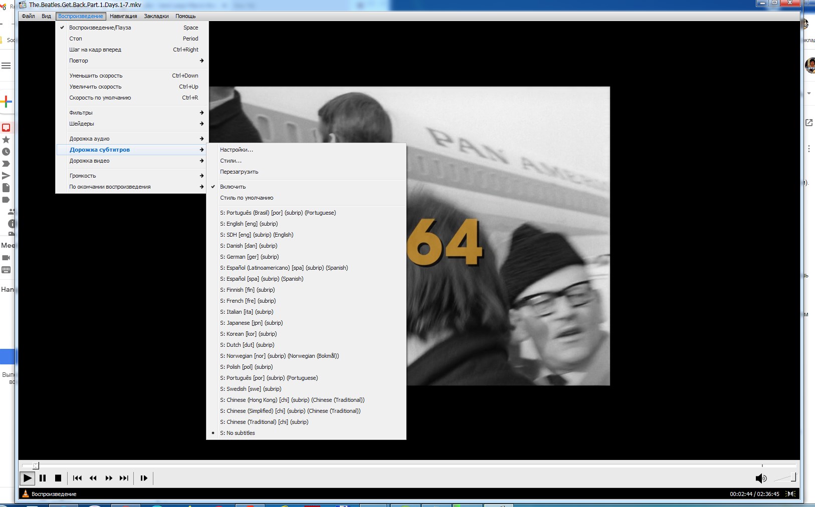Click Перезагрузить to reload subtitles
Screen dimensions: 815x507
[306, 172]
